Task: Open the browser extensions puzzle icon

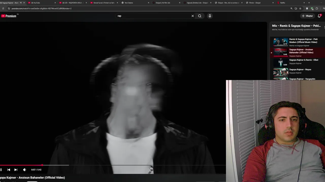Action: coord(317,8)
